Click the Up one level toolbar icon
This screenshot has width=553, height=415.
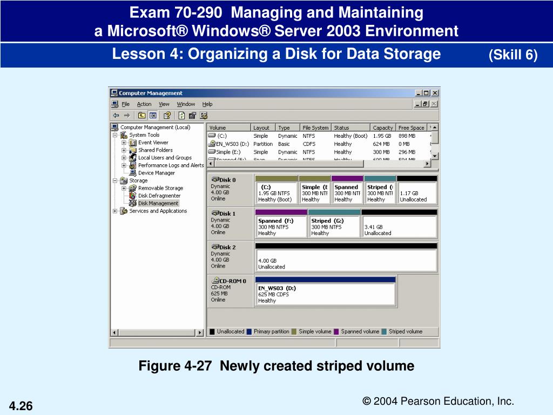pyautogui.click(x=142, y=116)
